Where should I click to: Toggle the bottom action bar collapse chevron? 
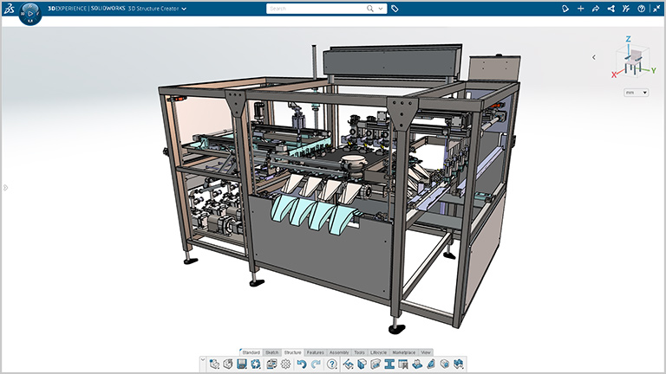click(x=203, y=361)
